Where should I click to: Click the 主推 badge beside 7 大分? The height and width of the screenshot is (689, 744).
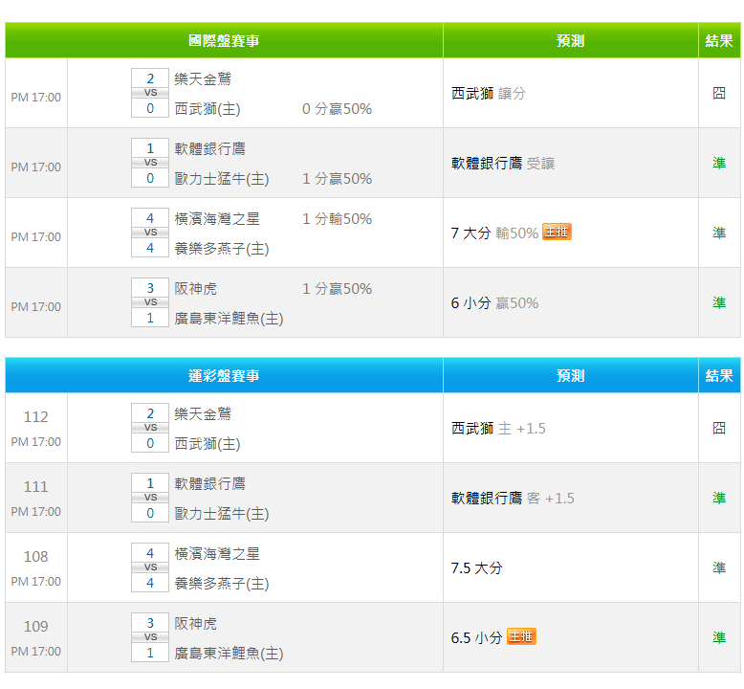[x=557, y=232]
